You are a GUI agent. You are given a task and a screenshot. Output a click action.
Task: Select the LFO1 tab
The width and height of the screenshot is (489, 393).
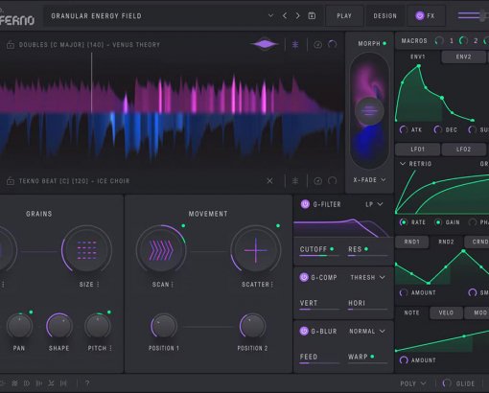(418, 150)
